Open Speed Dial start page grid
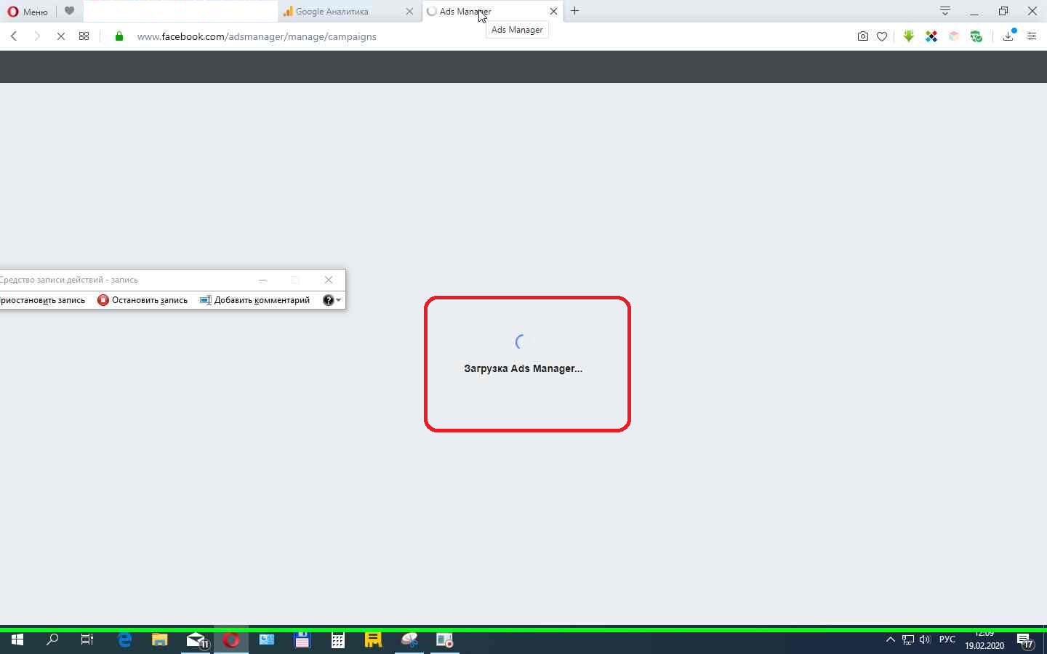 [84, 36]
